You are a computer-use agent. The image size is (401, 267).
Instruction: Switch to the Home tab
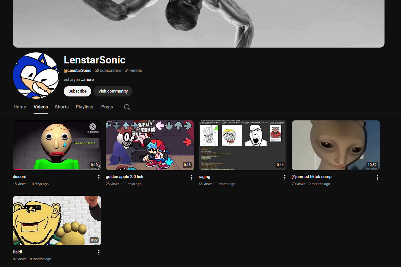20,107
